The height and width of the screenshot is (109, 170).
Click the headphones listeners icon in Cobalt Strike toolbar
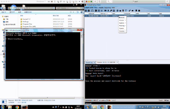click(x=92, y=10)
